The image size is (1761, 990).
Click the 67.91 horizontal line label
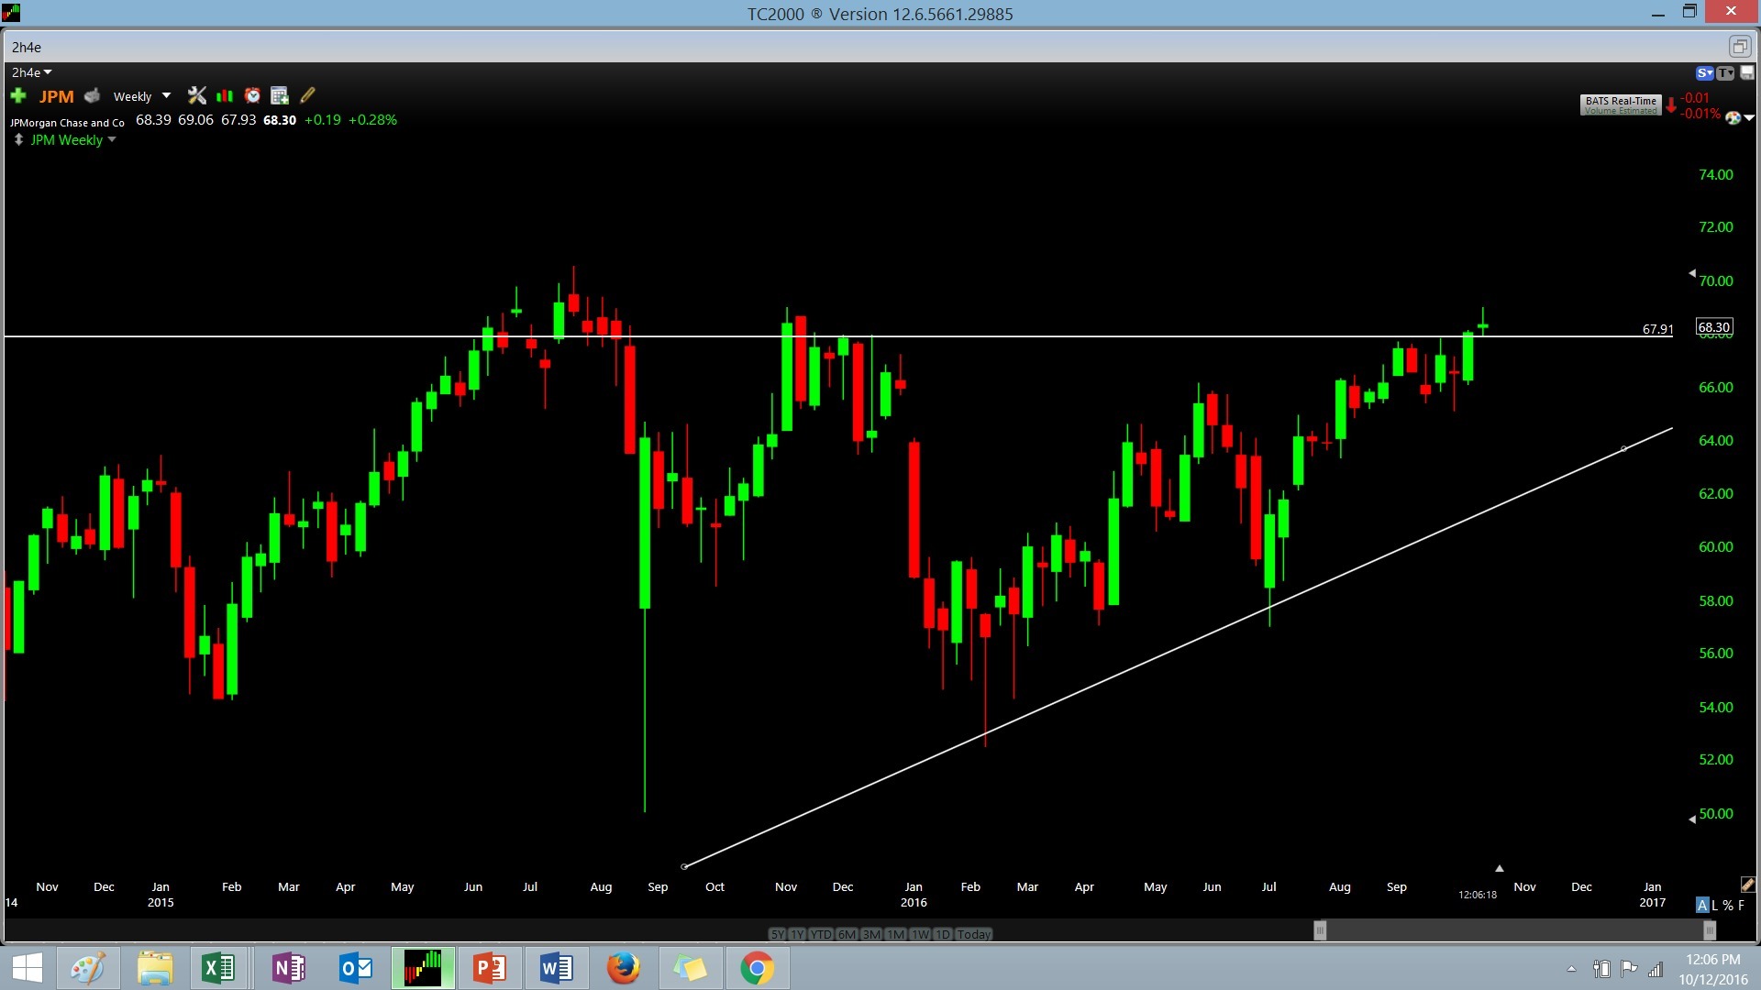[1658, 329]
